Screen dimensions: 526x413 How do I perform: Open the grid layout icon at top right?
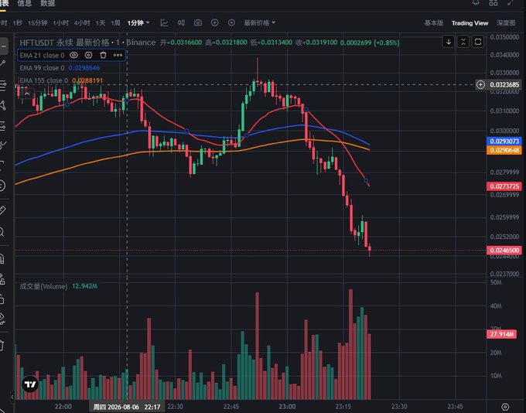click(x=494, y=2)
